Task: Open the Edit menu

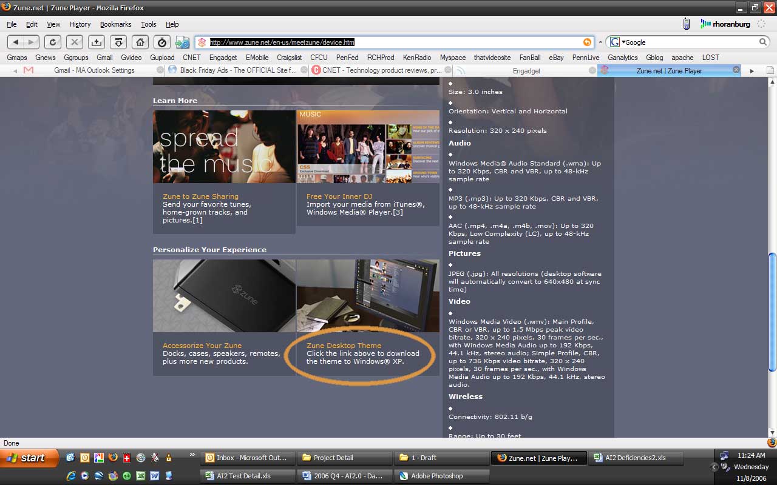Action: click(x=32, y=24)
